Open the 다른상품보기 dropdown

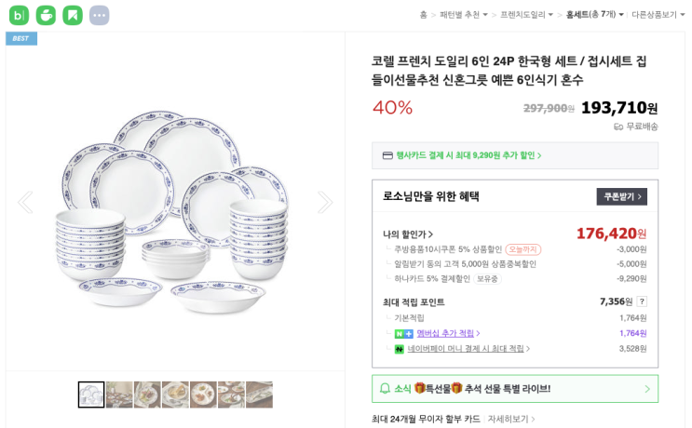(x=657, y=15)
